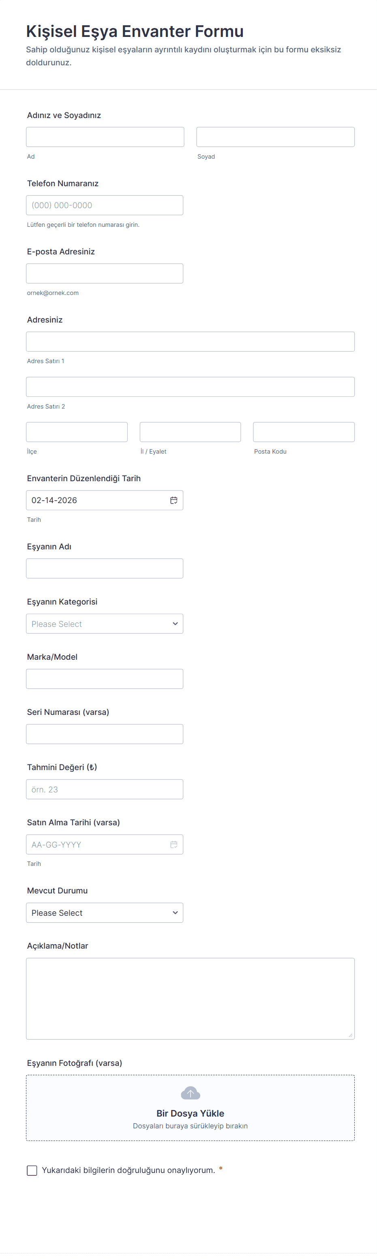Select the İlçe input field
This screenshot has width=377, height=1259.
[77, 432]
